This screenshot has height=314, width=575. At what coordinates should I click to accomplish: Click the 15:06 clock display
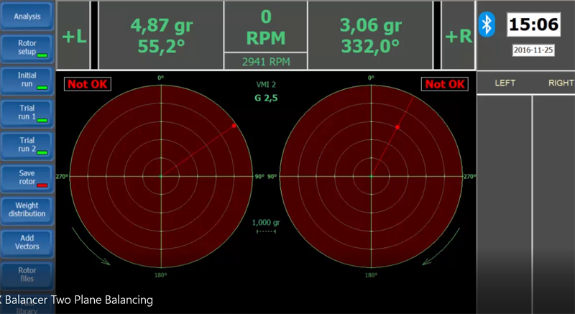click(533, 25)
